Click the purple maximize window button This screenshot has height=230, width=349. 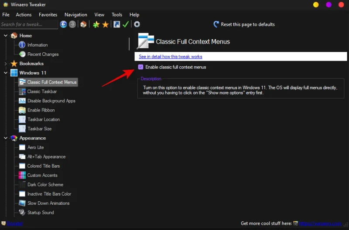(329, 5)
